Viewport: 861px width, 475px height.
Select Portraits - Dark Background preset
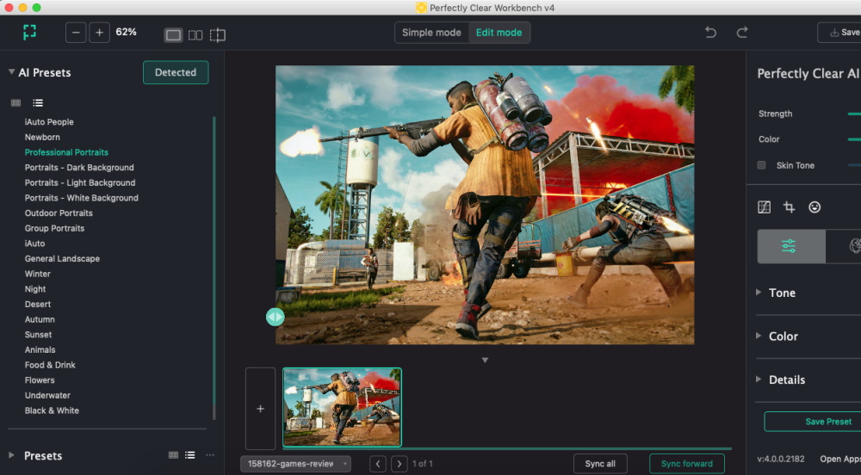click(79, 167)
